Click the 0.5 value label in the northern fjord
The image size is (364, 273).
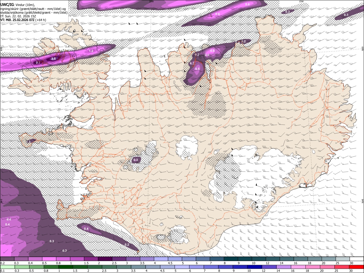pos(197,69)
